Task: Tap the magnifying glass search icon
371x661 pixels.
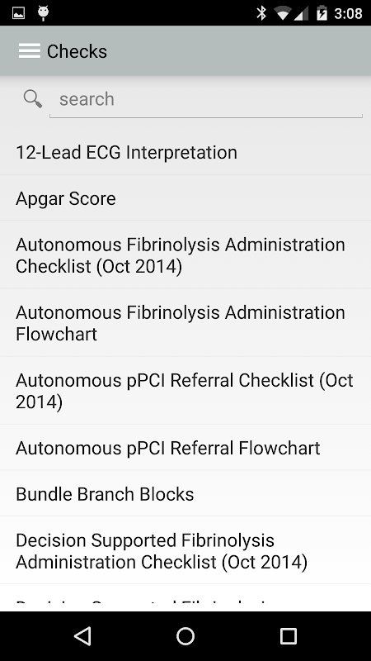Action: [32, 99]
